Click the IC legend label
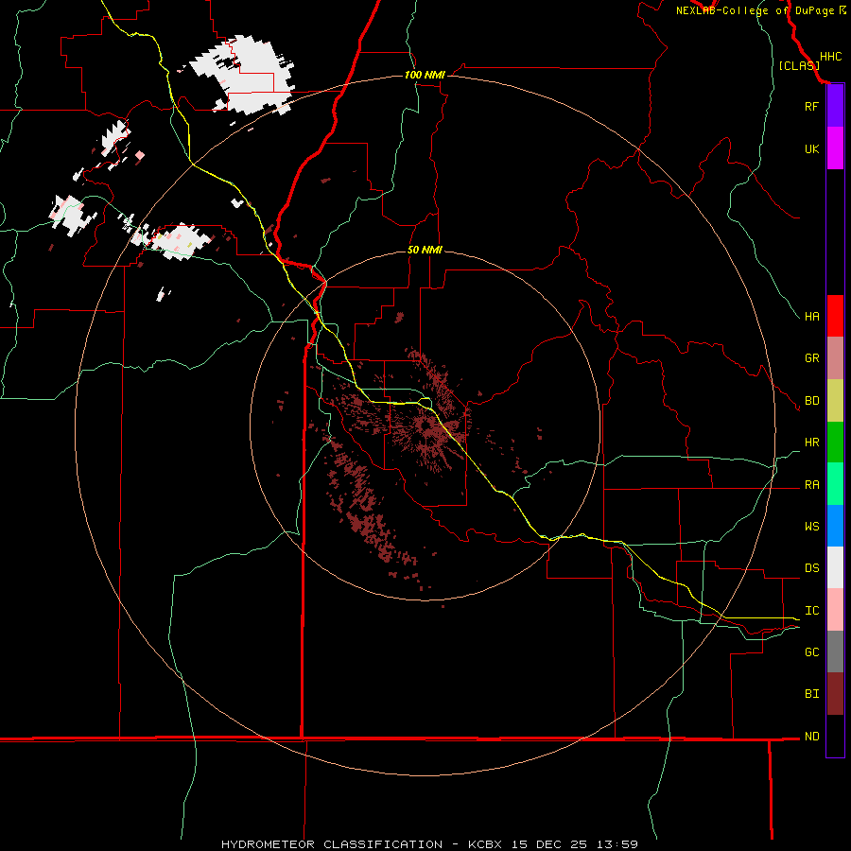 [811, 611]
